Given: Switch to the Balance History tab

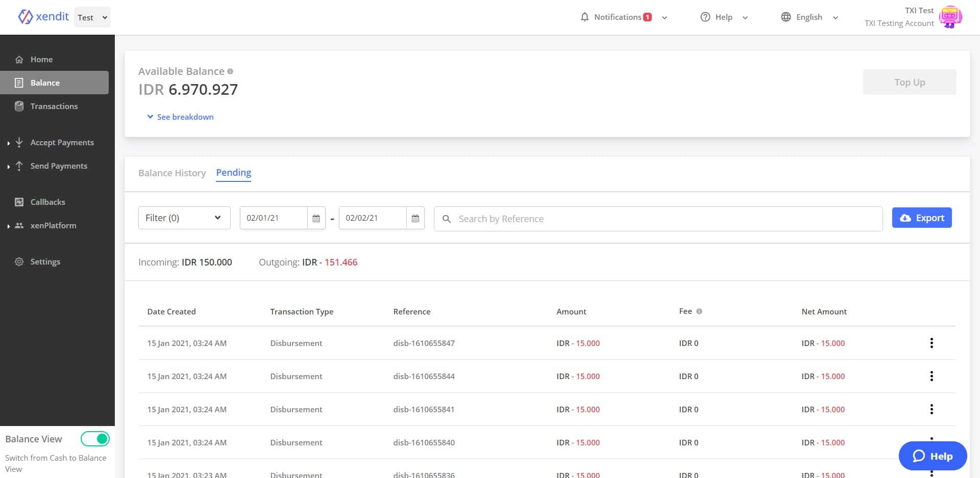Looking at the screenshot, I should [x=172, y=173].
